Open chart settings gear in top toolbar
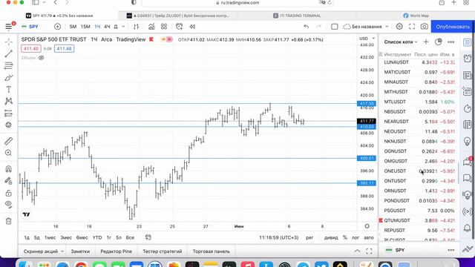475x267 pixels. coord(399,27)
